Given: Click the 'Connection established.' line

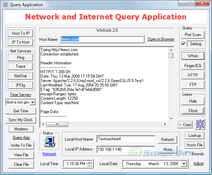Looking at the screenshot, I should [60, 54].
